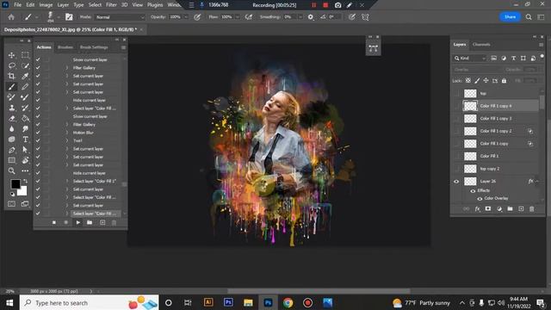Begin recording with Actions record button
The height and width of the screenshot is (310, 551).
point(65,222)
